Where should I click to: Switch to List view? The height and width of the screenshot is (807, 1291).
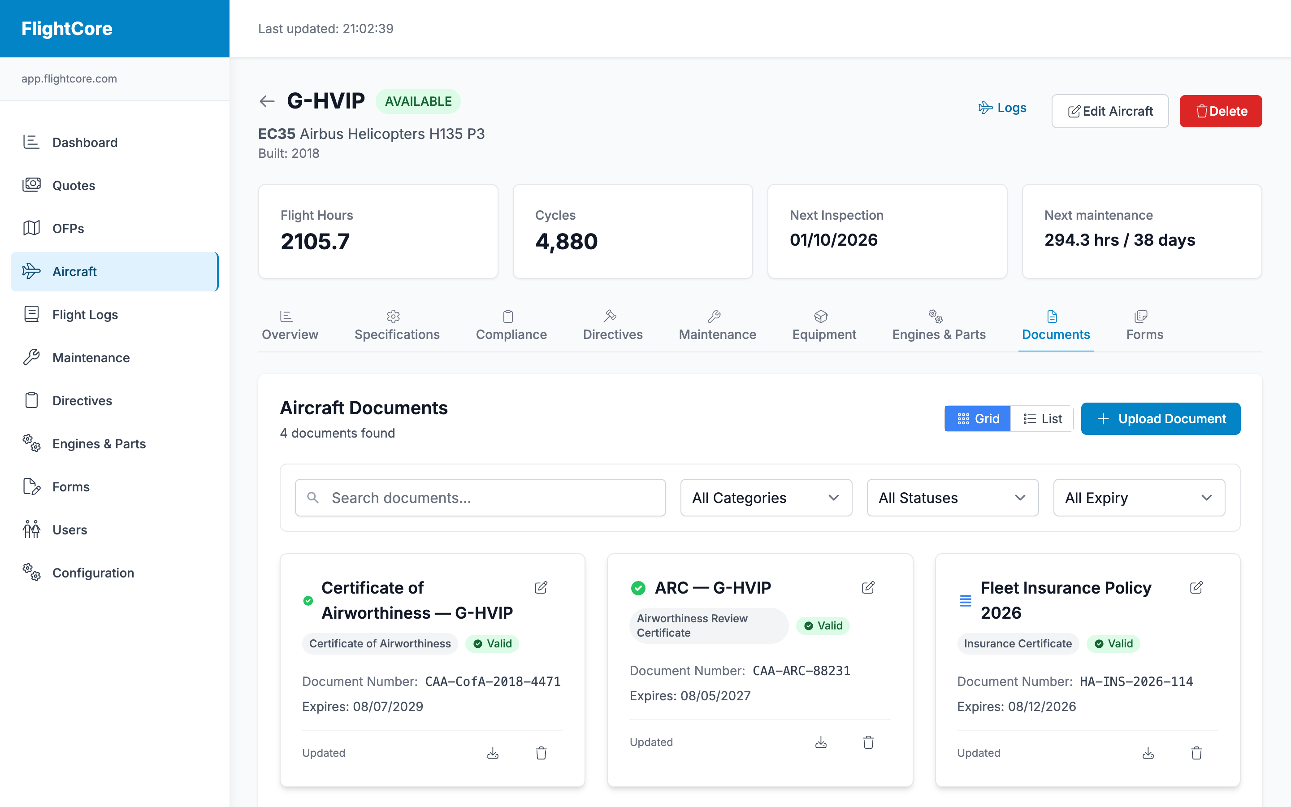coord(1042,419)
